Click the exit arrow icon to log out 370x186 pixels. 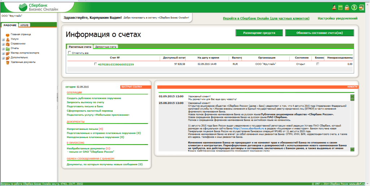(x=362, y=7)
